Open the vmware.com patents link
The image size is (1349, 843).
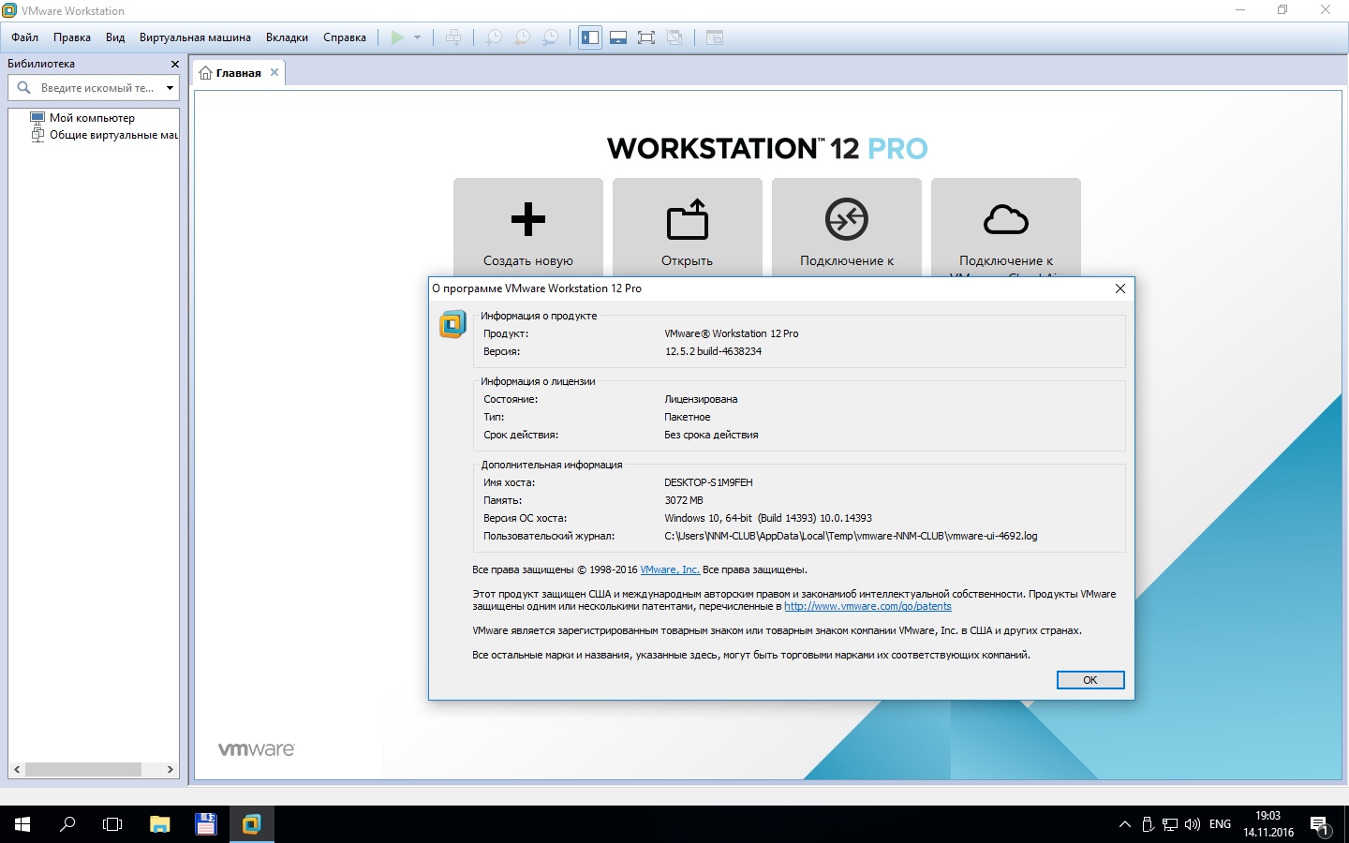coord(867,606)
